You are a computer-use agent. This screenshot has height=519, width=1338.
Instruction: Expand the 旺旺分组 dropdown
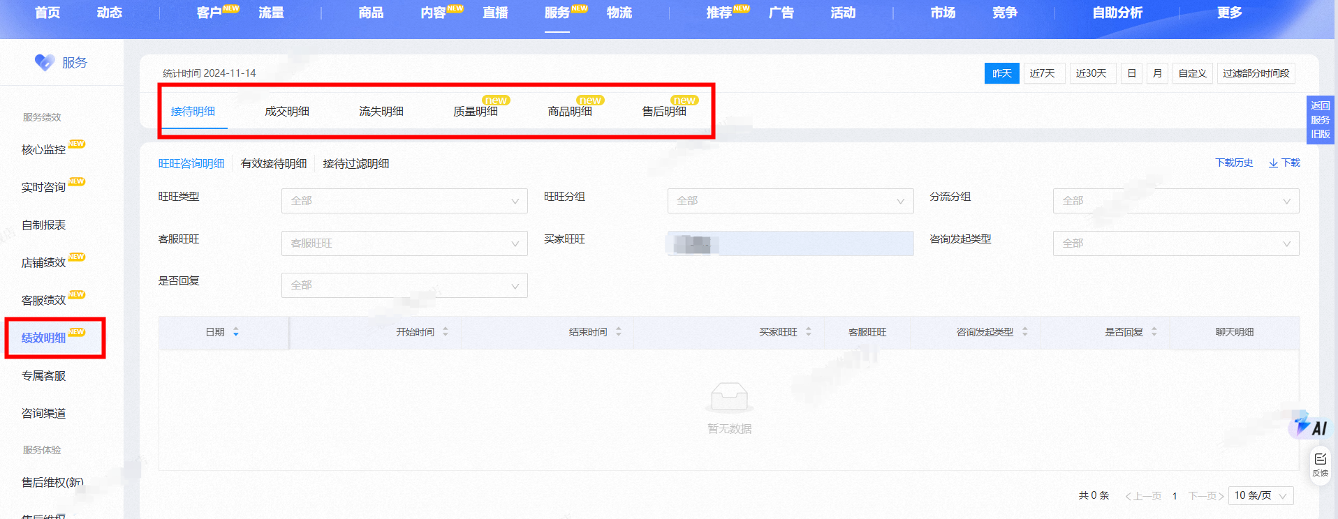click(791, 201)
